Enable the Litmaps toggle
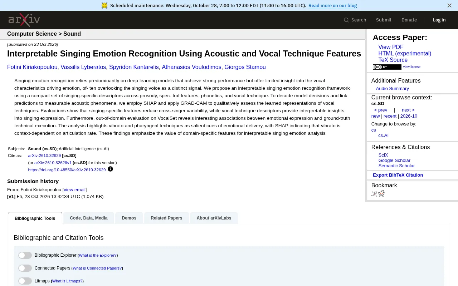The image size is (458, 286). (x=25, y=281)
